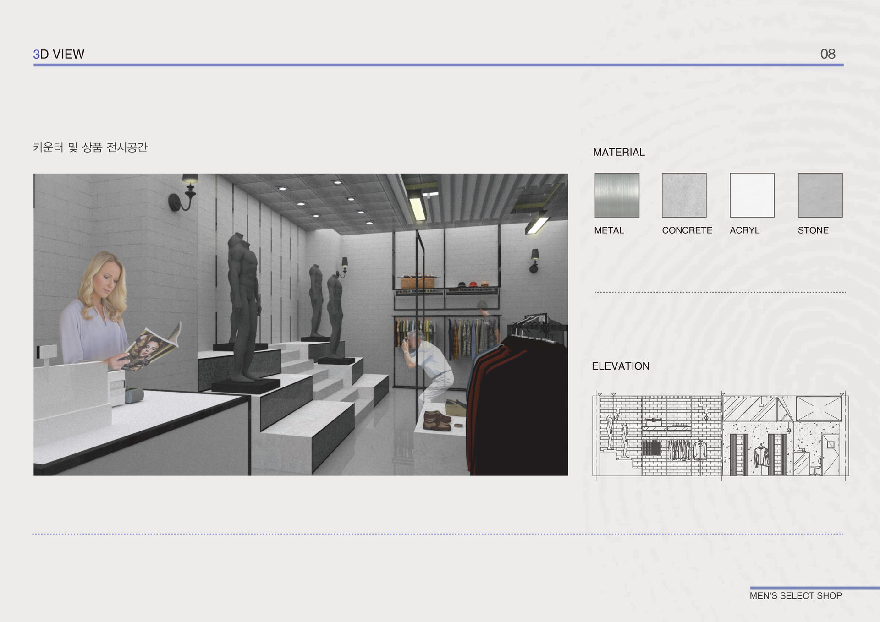Click the page number '08'
Viewport: 880px width, 622px height.
828,54
